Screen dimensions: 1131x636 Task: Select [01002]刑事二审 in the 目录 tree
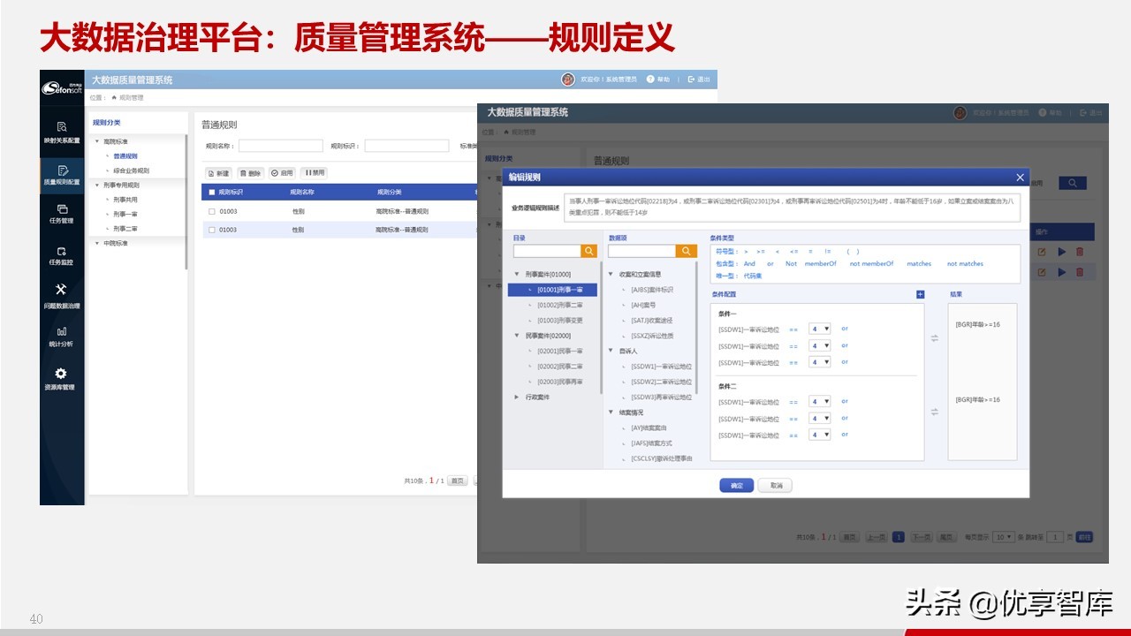click(560, 305)
